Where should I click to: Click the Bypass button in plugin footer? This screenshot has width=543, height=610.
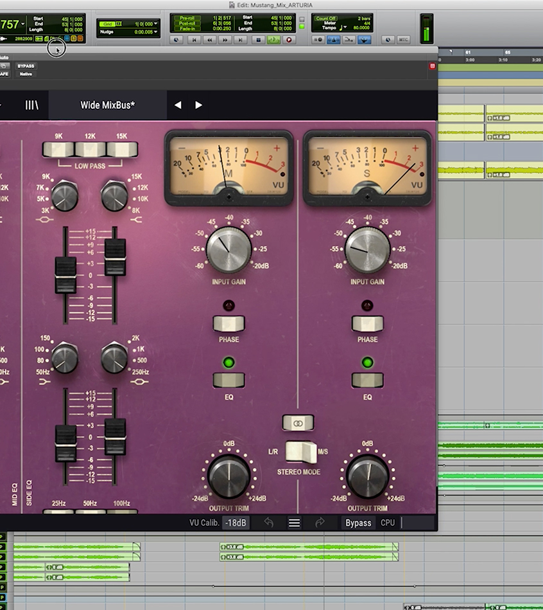pos(358,523)
